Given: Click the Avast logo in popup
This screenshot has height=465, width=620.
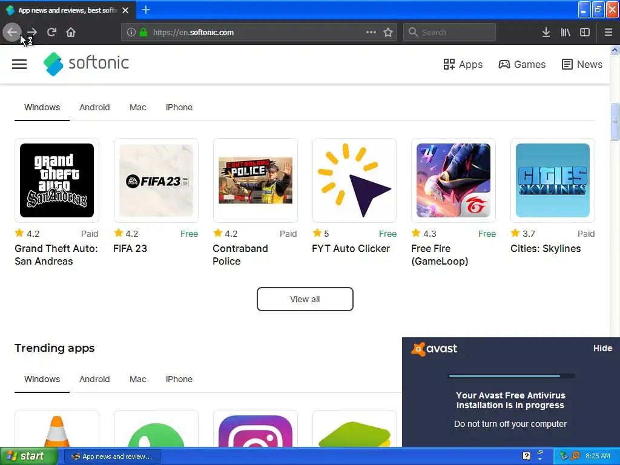Looking at the screenshot, I should pos(434,349).
